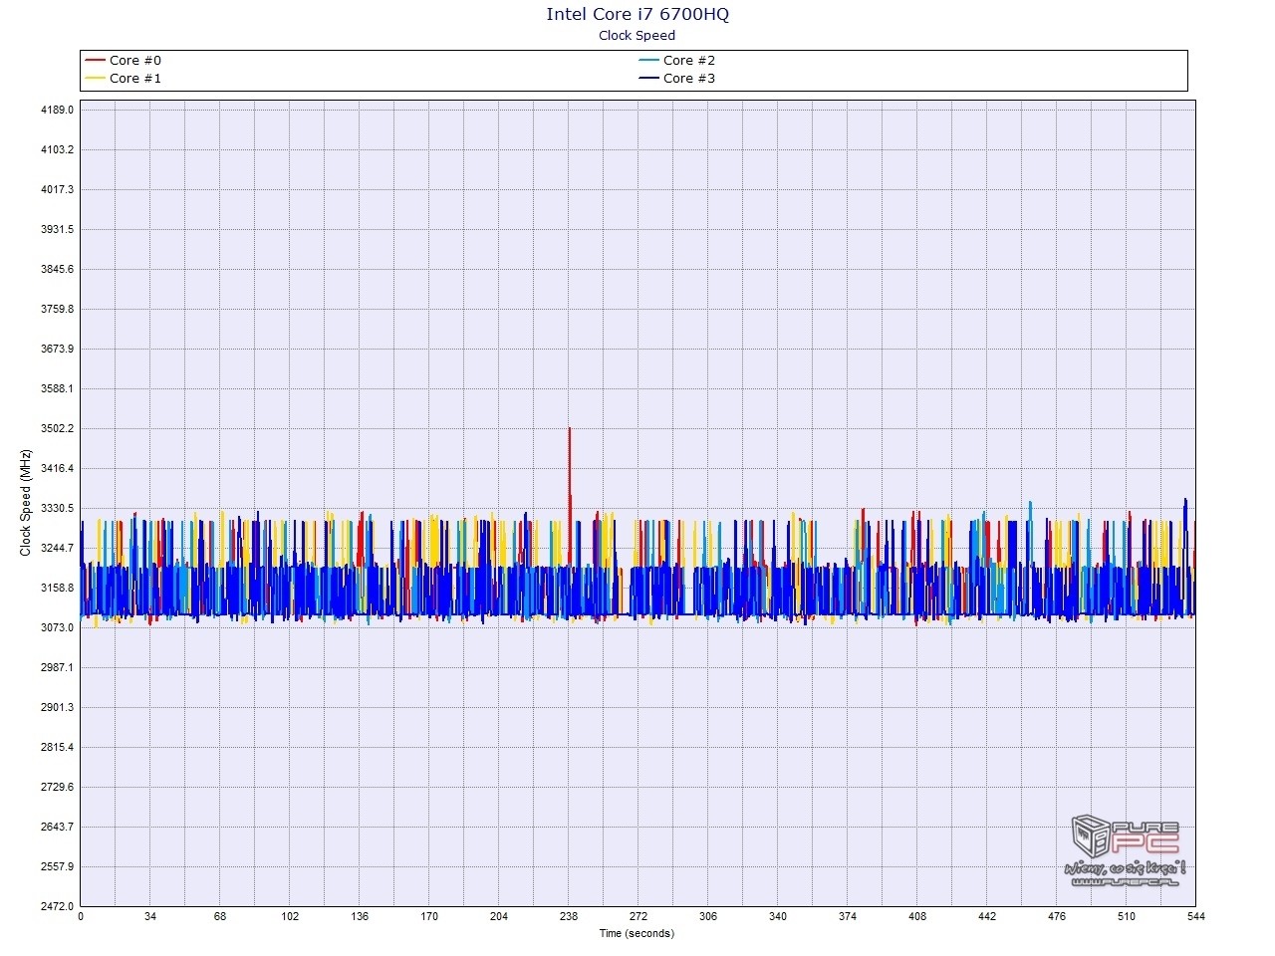Click the time axis label "34"

pyautogui.click(x=150, y=917)
